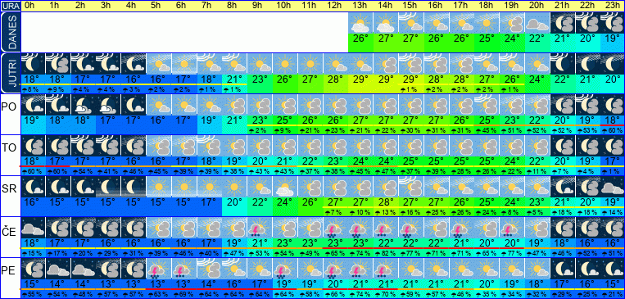Viewport: 625px width, 299px height.
Task: Click the ČE day label
Action: tap(10, 232)
